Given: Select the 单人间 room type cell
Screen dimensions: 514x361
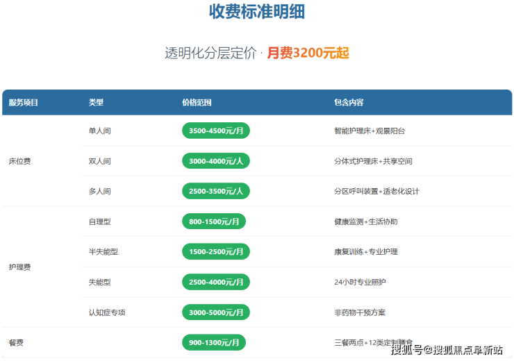Looking at the screenshot, I should click(99, 131).
